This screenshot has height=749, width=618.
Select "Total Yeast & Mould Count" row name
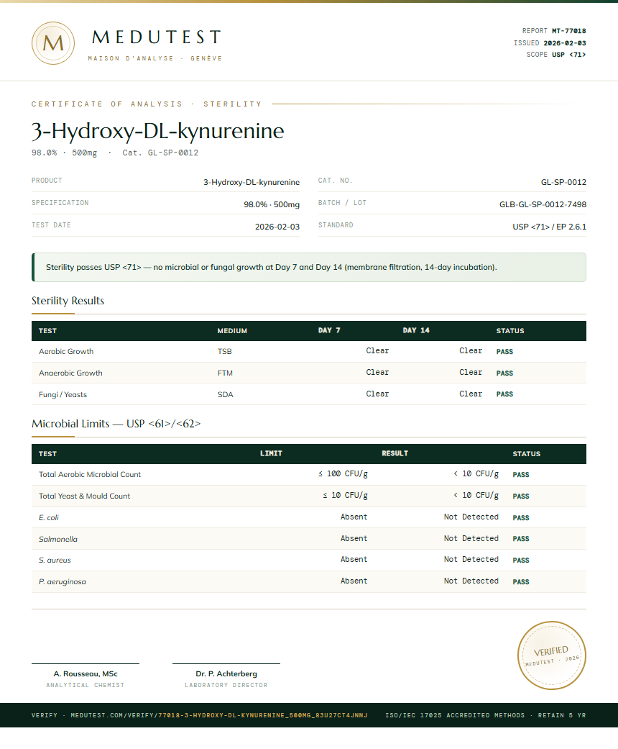(85, 496)
